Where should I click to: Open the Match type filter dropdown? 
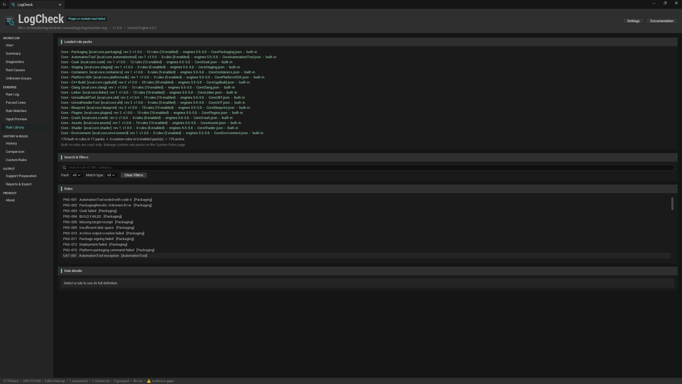click(111, 175)
